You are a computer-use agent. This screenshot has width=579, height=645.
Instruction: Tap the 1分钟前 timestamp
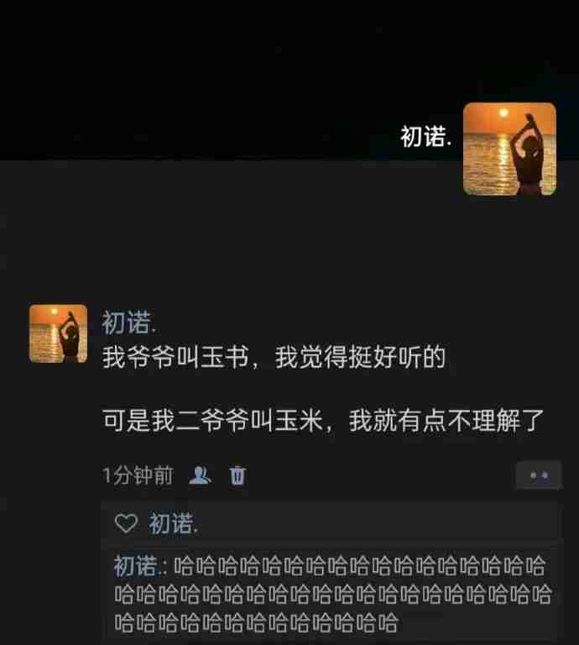[138, 475]
